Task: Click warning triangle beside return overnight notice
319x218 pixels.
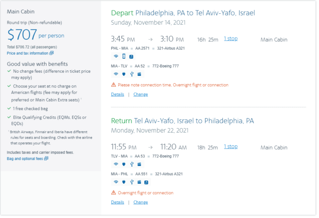Action: tap(113, 193)
